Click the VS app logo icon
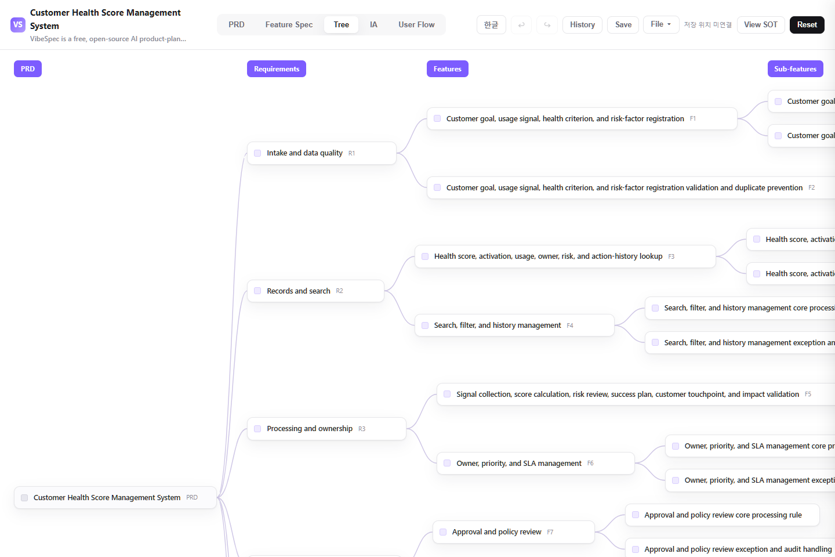This screenshot has width=835, height=557. pos(18,25)
